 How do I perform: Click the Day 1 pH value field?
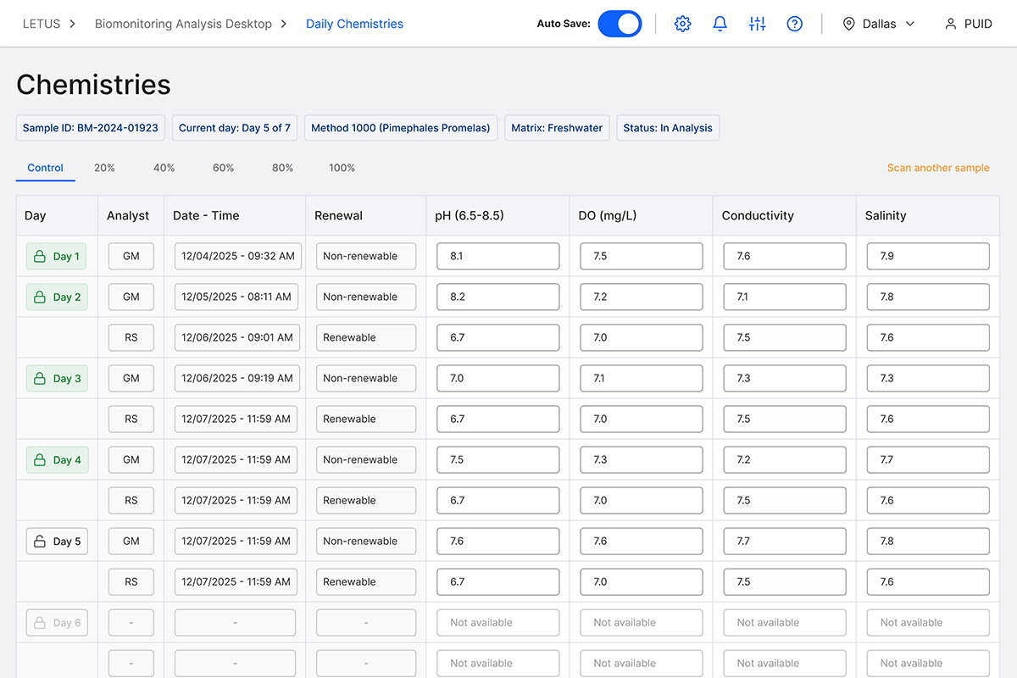click(x=497, y=256)
